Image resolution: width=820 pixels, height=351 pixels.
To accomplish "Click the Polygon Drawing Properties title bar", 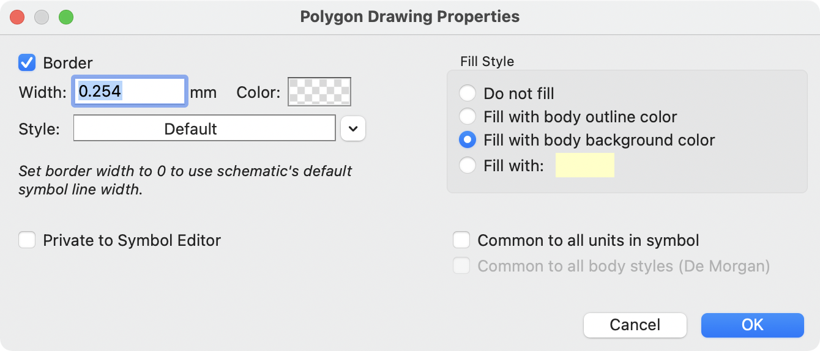I will point(409,17).
